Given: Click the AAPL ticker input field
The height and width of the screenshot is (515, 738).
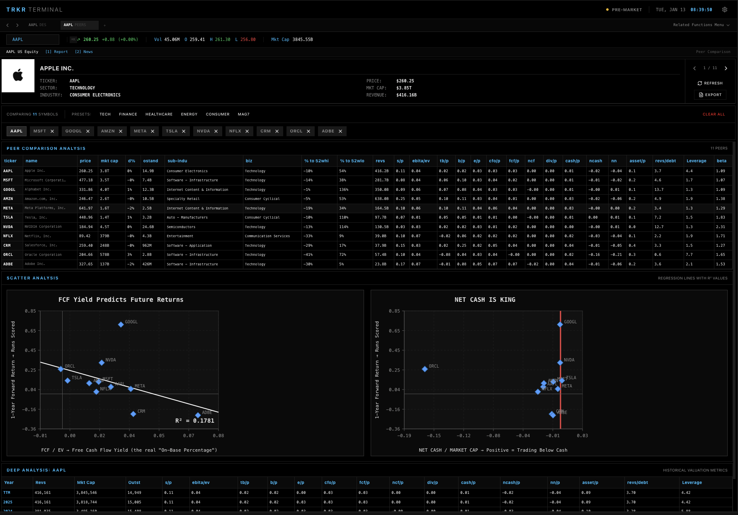Looking at the screenshot, I should click(33, 40).
